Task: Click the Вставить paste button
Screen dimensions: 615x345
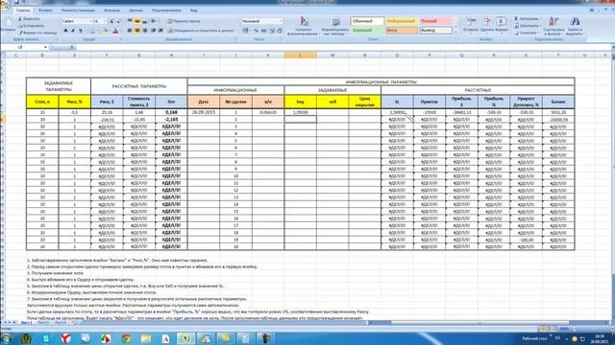Action: tap(8, 26)
